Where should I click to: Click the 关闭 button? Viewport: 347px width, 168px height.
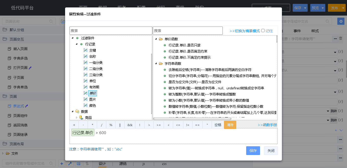pyautogui.click(x=271, y=151)
